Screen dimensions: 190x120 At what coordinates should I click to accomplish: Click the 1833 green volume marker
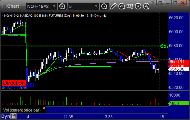(x=178, y=103)
